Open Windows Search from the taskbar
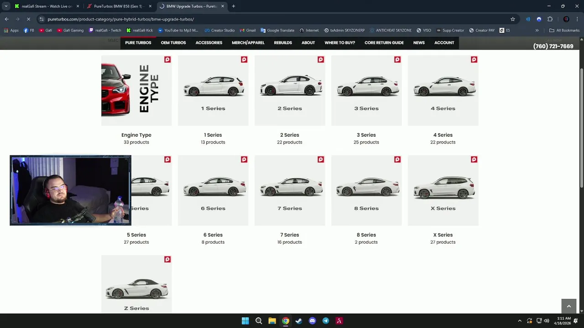This screenshot has height=328, width=584. point(259,321)
